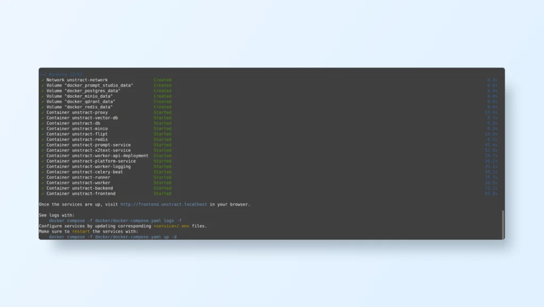Click the checkmark by Container unstract-redis

point(42,139)
